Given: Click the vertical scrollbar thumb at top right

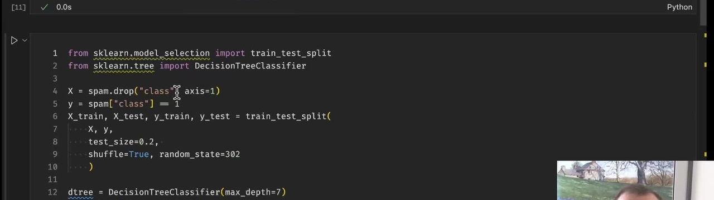Looking at the screenshot, I should click(x=704, y=11).
